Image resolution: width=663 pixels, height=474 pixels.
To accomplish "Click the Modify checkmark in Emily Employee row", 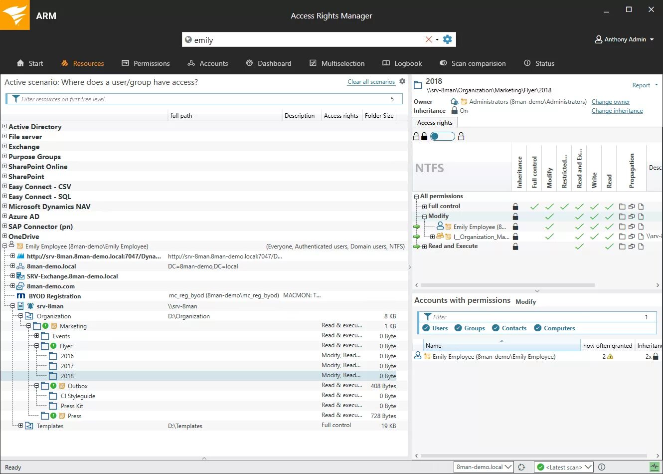I will coord(549,227).
